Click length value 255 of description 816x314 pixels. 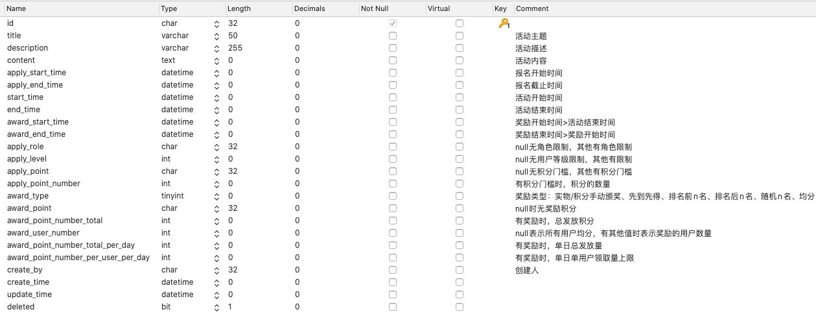(235, 48)
